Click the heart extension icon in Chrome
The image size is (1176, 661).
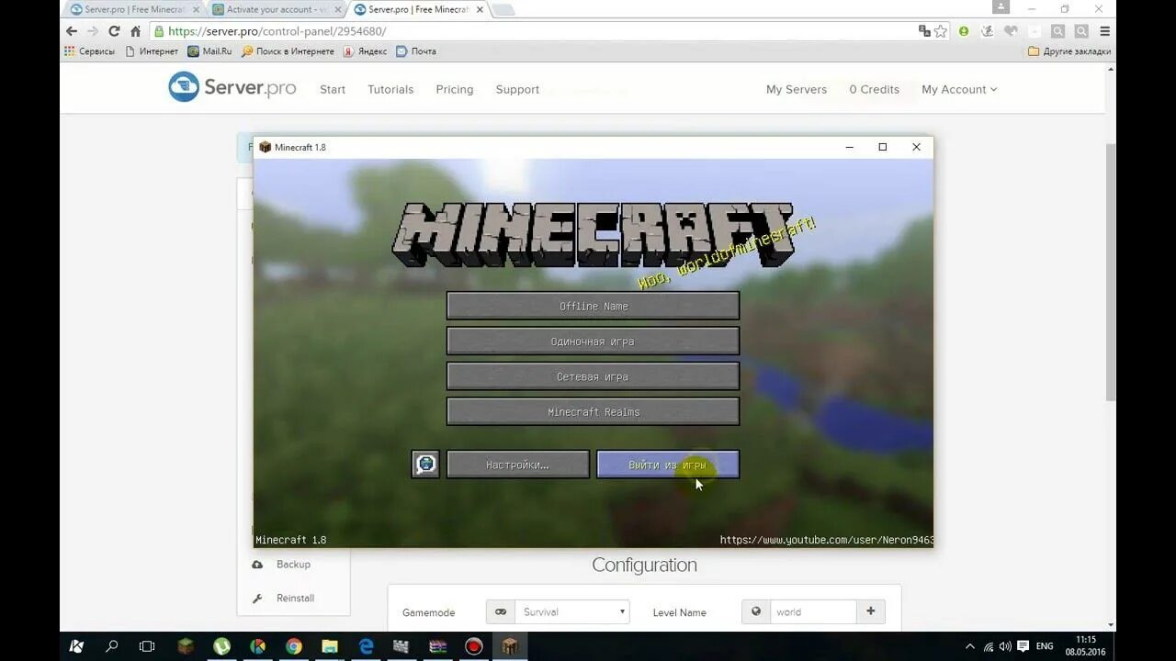point(1011,31)
